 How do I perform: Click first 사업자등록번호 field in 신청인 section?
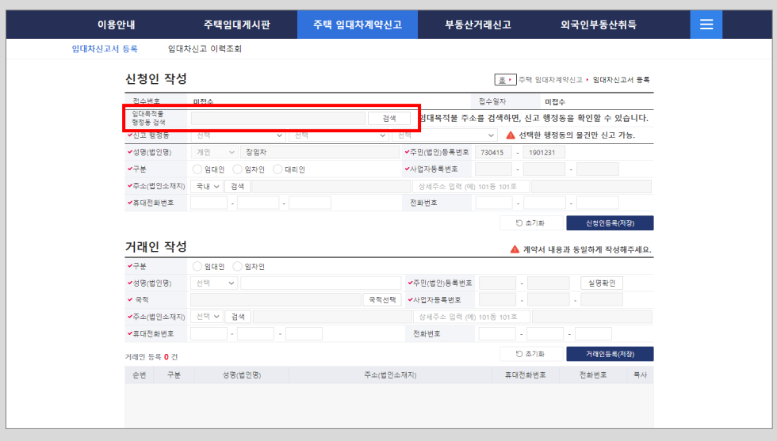point(493,169)
